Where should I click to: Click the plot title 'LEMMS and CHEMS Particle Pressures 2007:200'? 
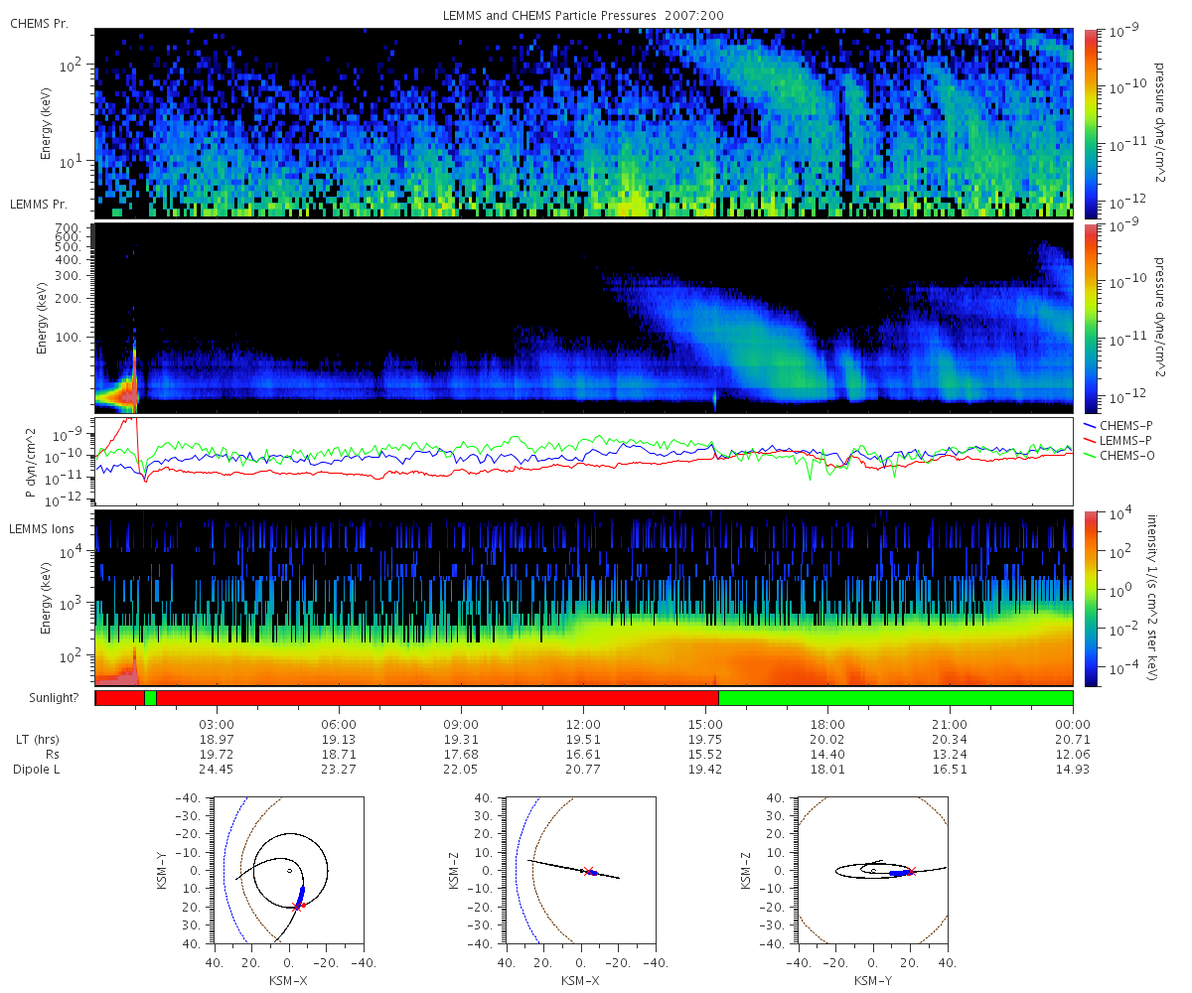583,16
